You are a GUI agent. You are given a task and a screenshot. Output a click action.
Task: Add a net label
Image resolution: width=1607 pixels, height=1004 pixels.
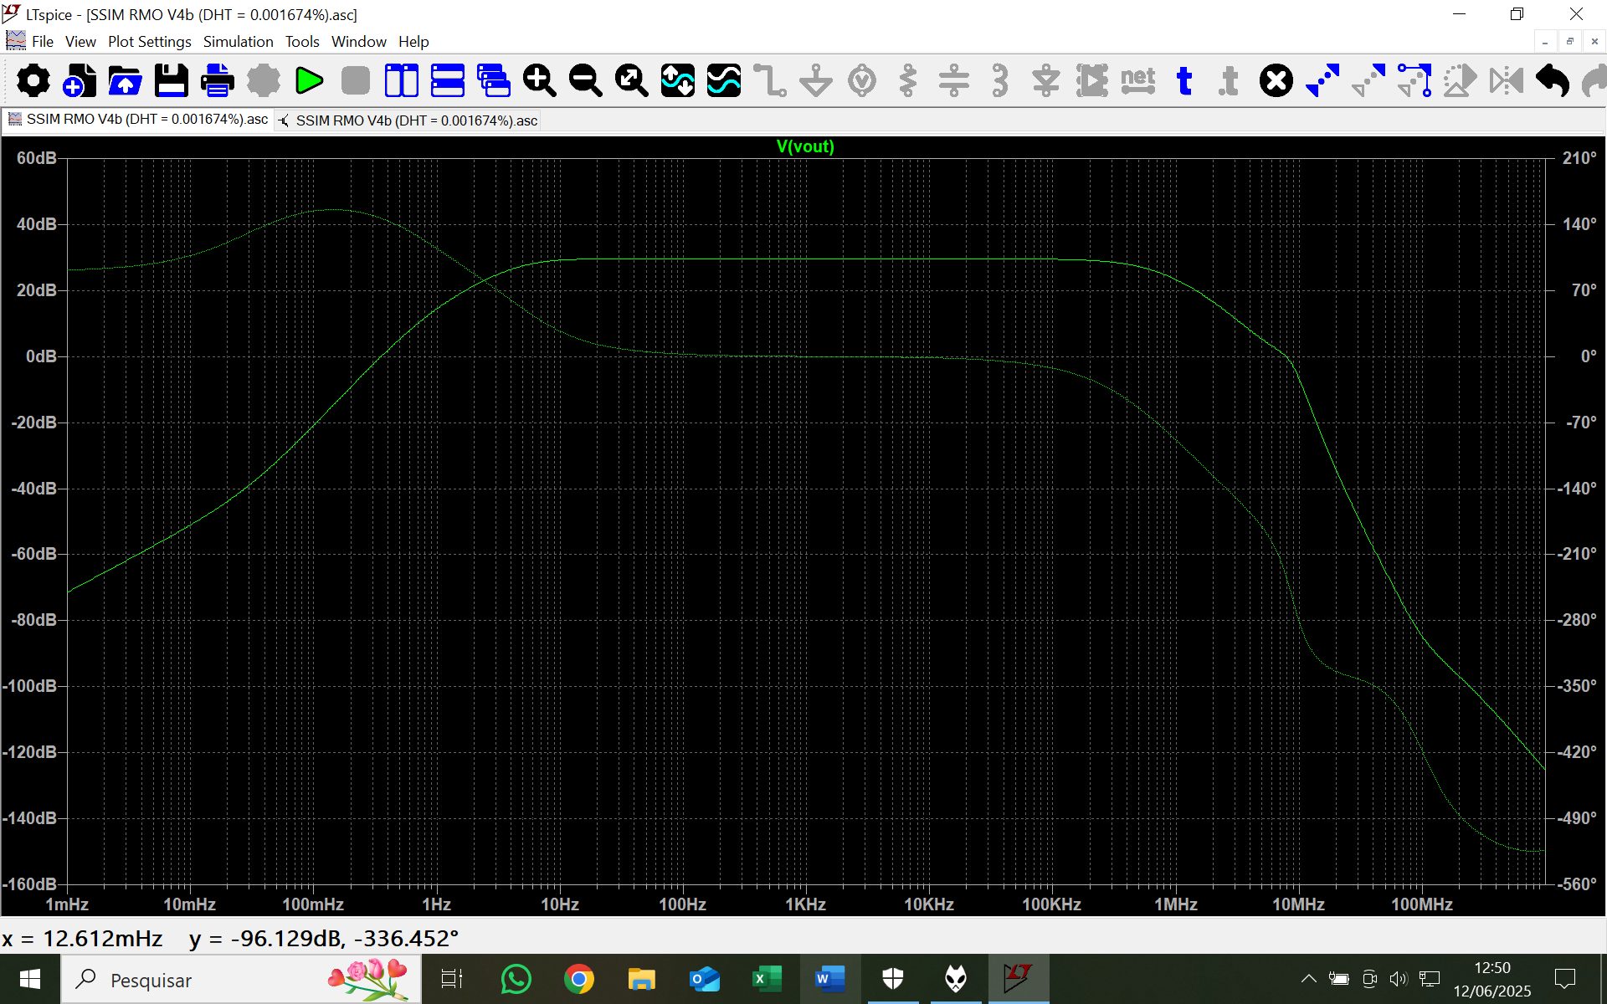[x=1138, y=81]
